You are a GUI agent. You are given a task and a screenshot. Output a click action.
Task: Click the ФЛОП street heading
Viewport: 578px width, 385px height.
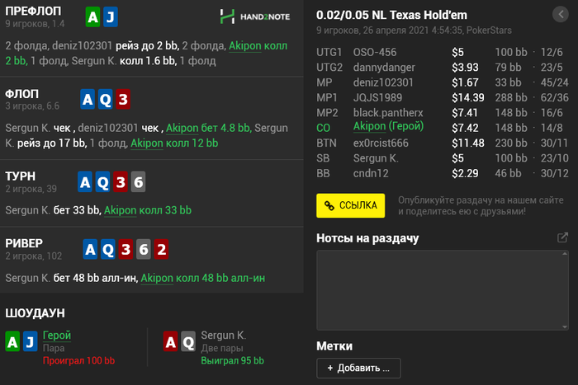click(21, 94)
